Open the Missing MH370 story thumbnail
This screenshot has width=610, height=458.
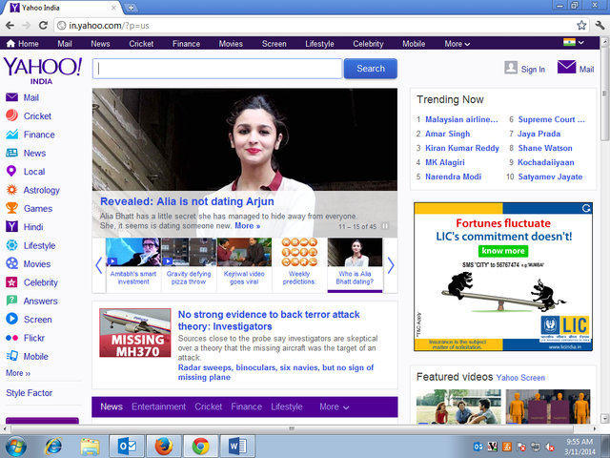135,333
